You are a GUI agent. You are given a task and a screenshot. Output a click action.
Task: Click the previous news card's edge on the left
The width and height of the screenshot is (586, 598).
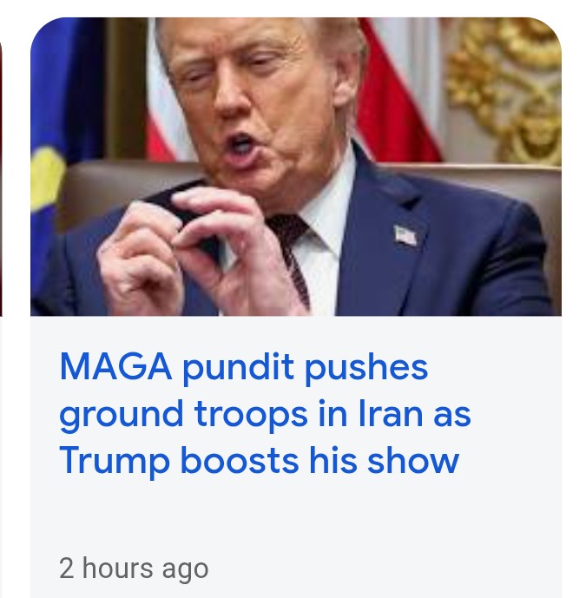1,180
